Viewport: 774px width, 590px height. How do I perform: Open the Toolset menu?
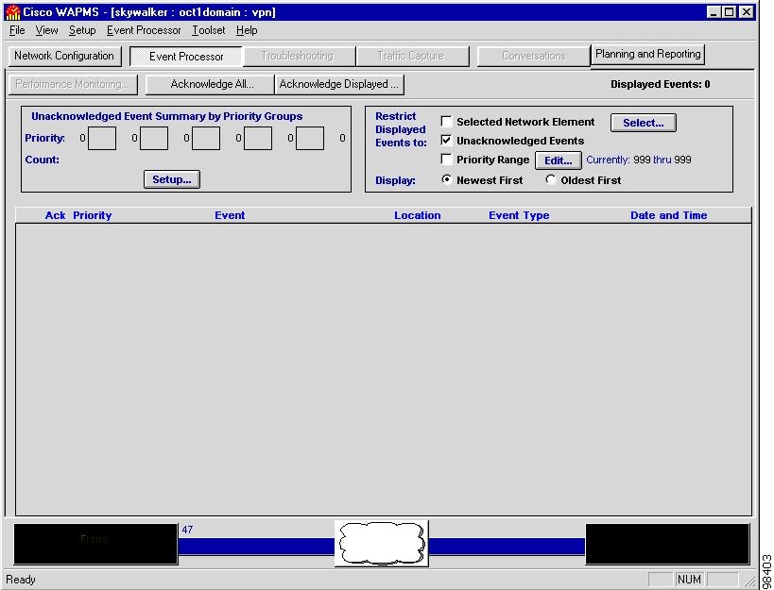[x=208, y=30]
